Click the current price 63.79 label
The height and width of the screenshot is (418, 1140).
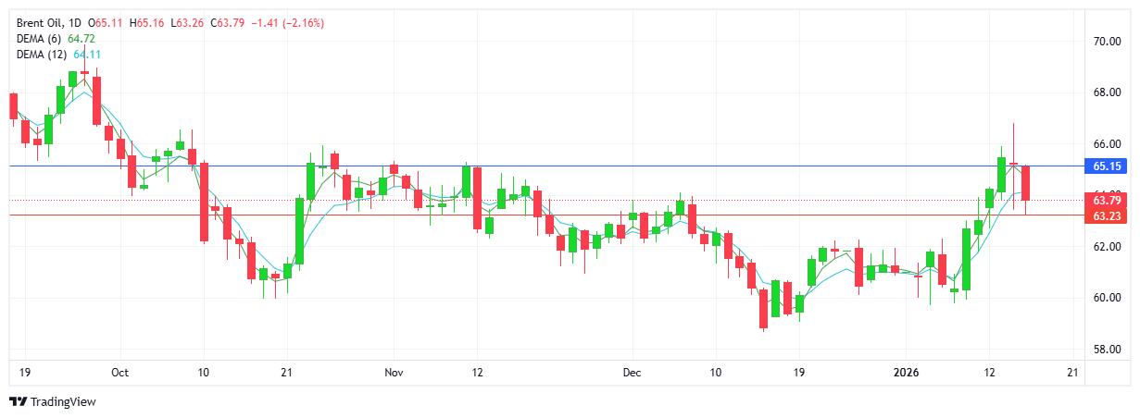[1108, 200]
